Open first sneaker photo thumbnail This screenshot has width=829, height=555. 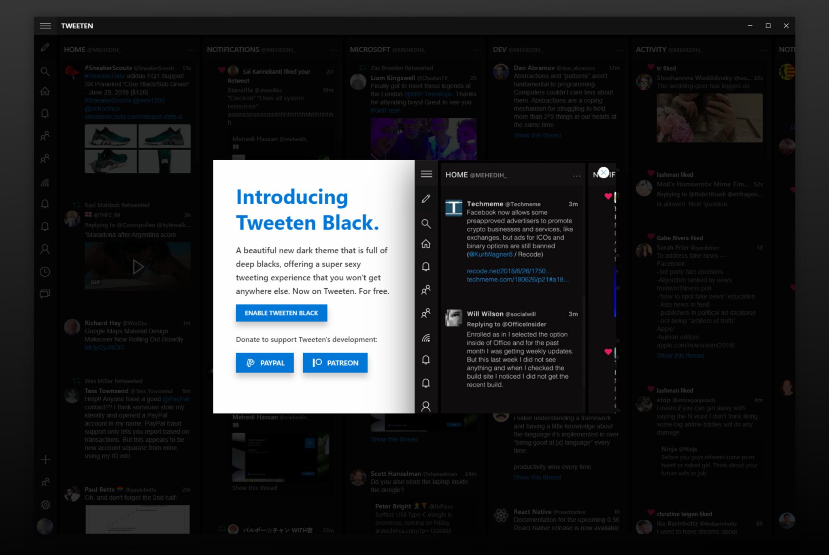pyautogui.click(x=111, y=136)
